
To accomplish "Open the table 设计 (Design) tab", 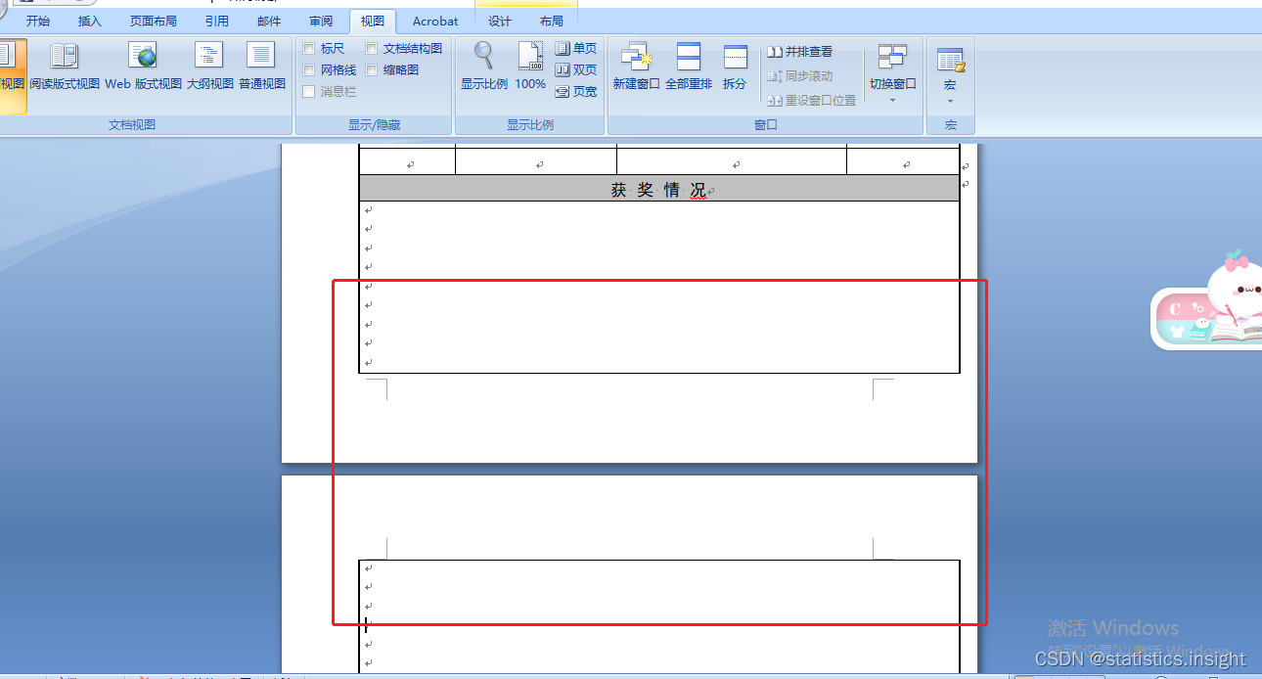I will pyautogui.click(x=500, y=21).
